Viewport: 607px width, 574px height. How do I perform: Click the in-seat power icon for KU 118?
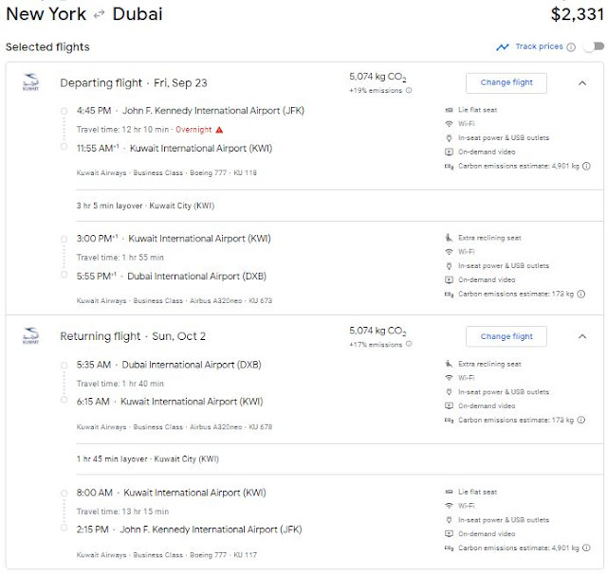[x=449, y=138]
